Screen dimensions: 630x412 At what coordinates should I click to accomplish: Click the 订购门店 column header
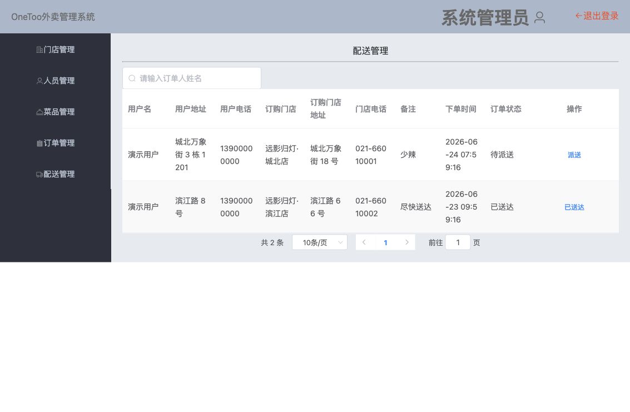click(x=280, y=109)
